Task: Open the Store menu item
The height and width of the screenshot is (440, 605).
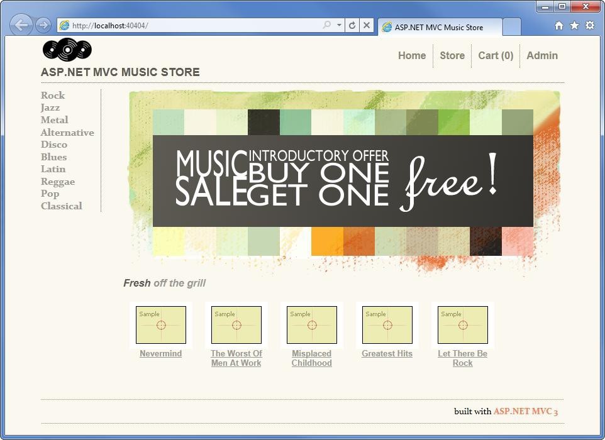Action: [452, 55]
